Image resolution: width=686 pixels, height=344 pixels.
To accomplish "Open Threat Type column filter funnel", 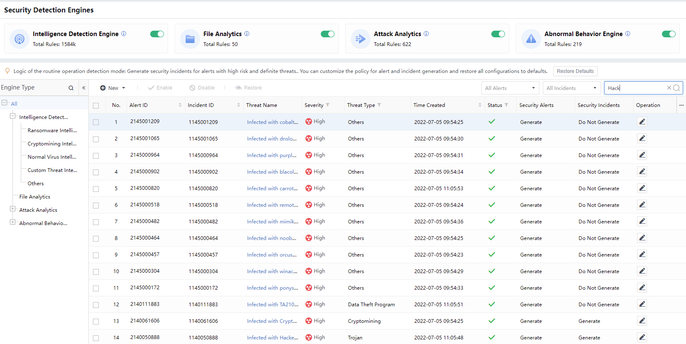I will [379, 105].
